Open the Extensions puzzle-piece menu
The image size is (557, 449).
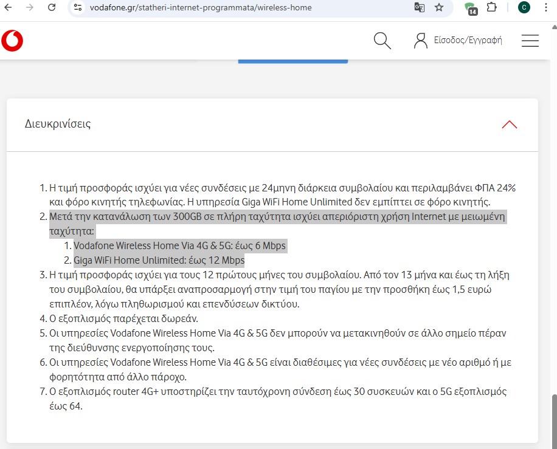tap(492, 7)
